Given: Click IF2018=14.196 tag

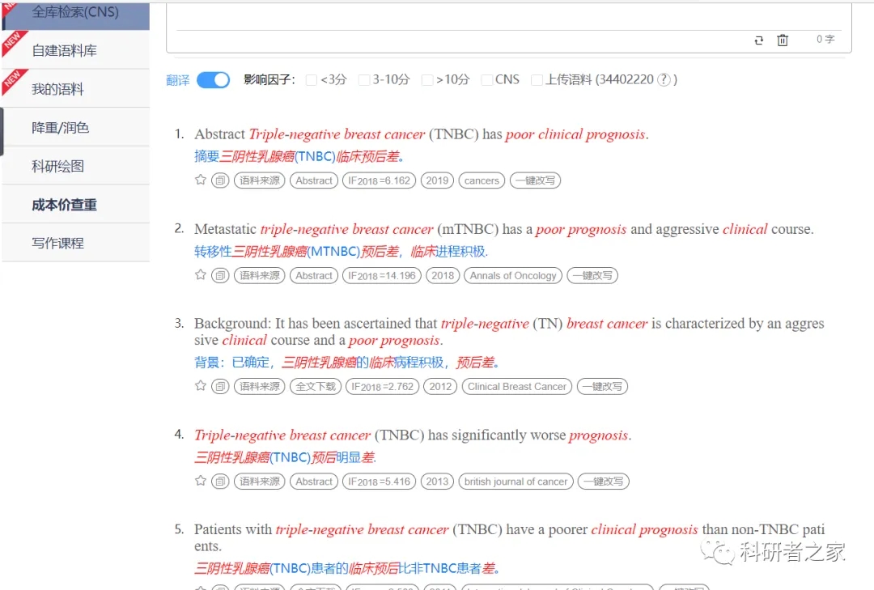Looking at the screenshot, I should pyautogui.click(x=382, y=275).
